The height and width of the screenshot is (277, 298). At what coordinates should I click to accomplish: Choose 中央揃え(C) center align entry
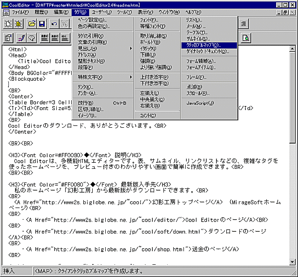point(157,99)
